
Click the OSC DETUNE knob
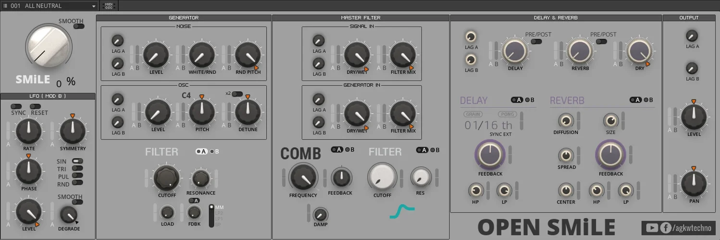coord(248,112)
